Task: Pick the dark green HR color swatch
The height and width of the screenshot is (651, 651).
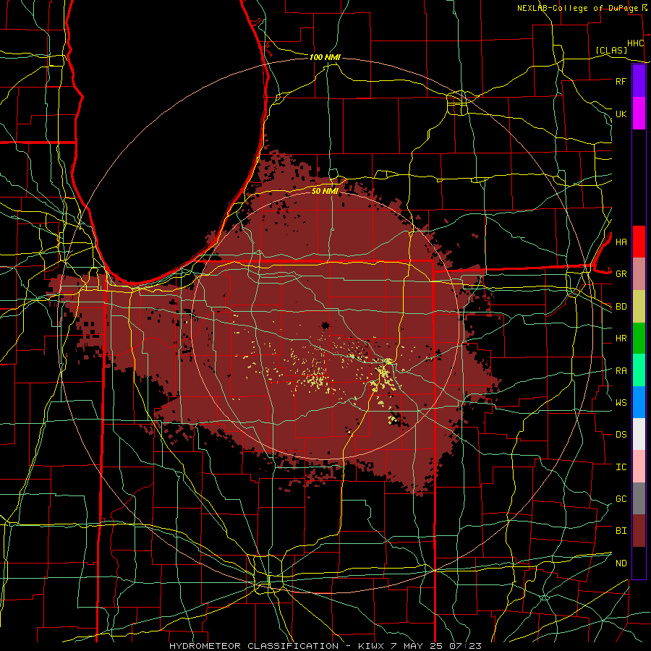Action: click(x=639, y=339)
